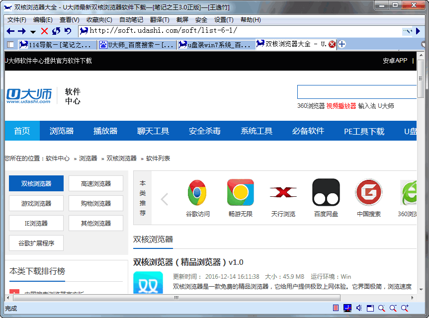
Task: Select the 其他浏览器 category button
Action: [x=96, y=224]
